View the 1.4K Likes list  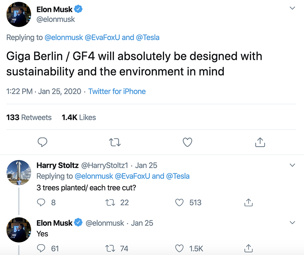point(79,118)
